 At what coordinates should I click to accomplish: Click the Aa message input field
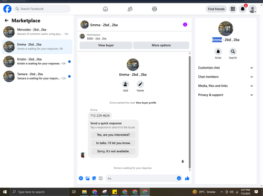click(x=141, y=179)
